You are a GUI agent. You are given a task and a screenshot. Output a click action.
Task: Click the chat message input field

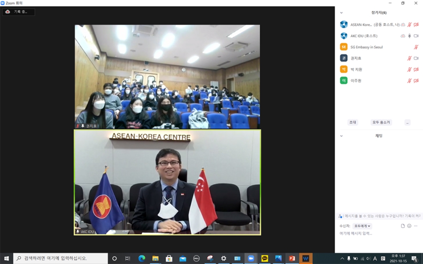pyautogui.click(x=379, y=233)
